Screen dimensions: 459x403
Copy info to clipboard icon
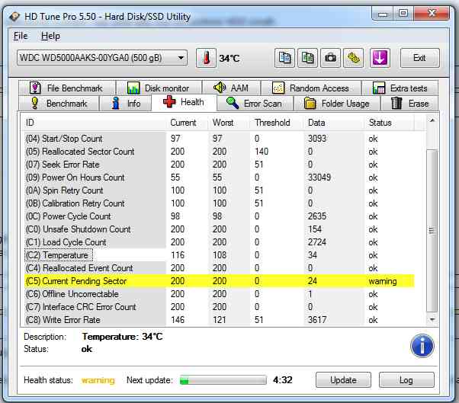(x=284, y=58)
